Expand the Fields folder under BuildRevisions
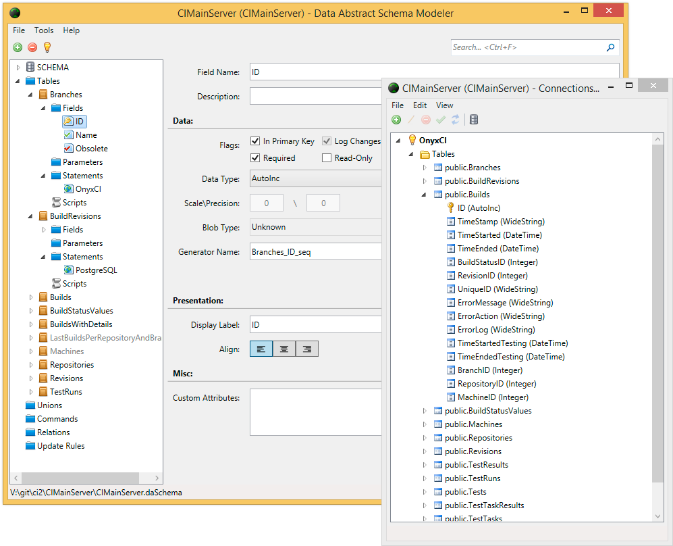673x546 pixels. (x=44, y=230)
